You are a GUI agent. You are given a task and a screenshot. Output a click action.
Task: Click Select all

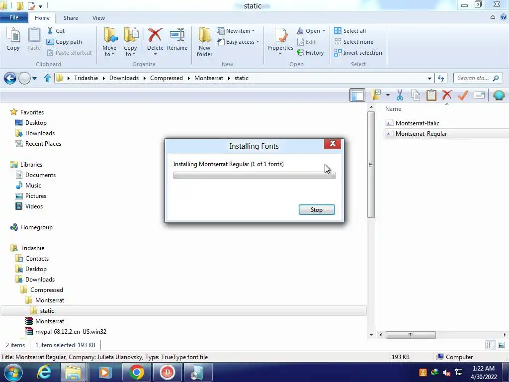click(x=350, y=31)
